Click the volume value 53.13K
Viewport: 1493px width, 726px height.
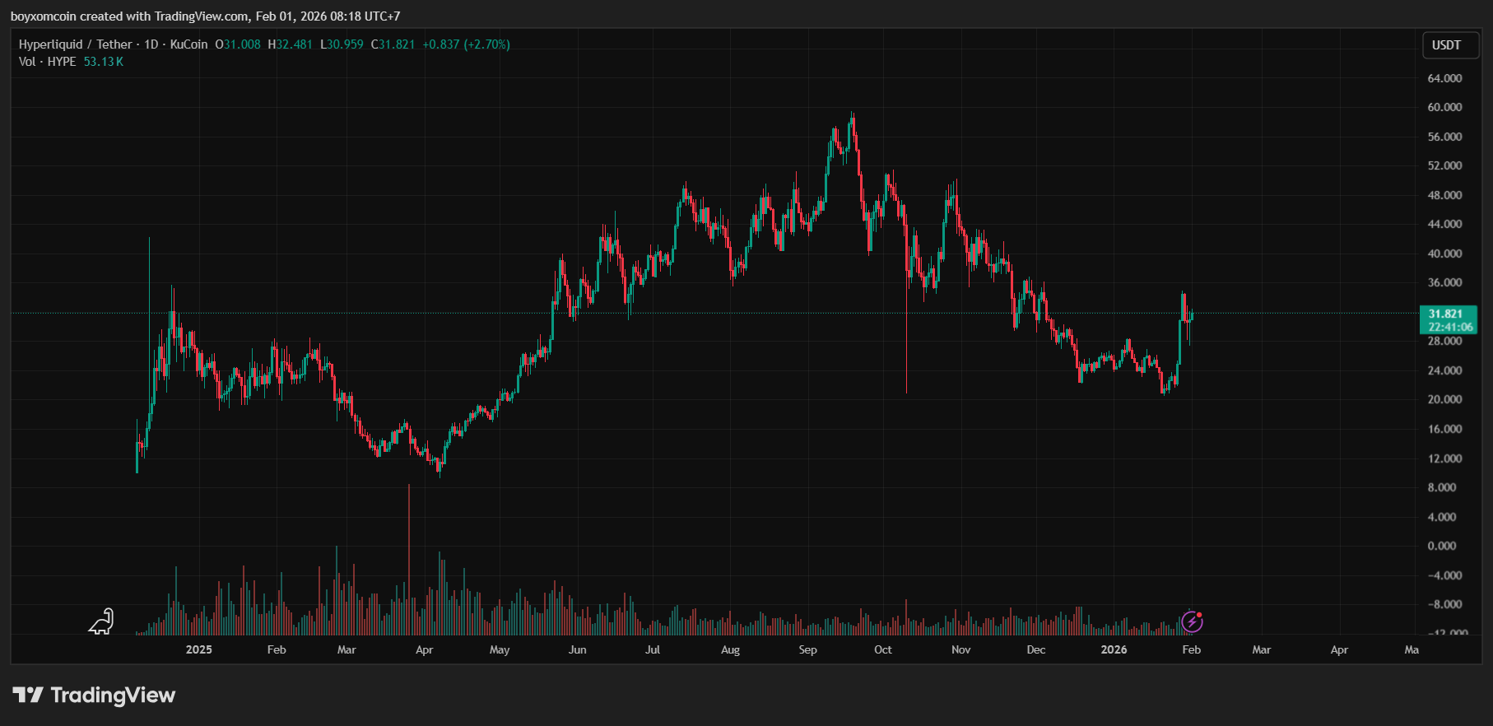[104, 62]
